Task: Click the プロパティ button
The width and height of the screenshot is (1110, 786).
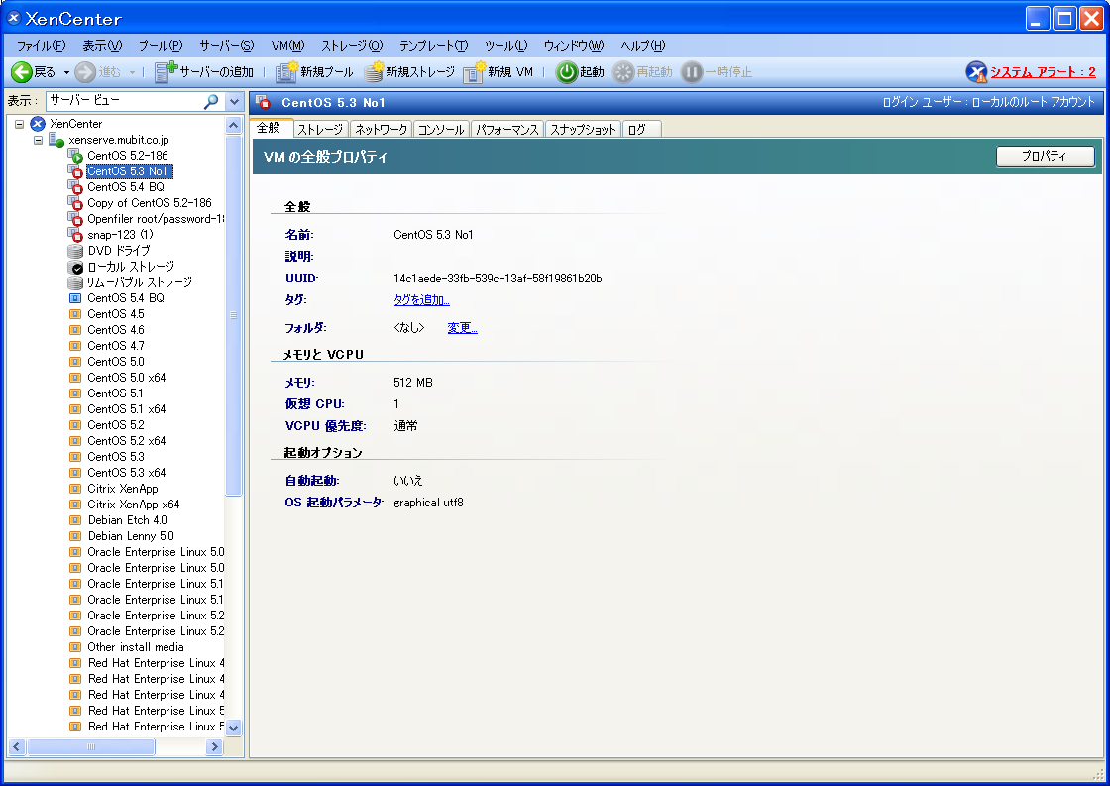Action: coord(1045,156)
